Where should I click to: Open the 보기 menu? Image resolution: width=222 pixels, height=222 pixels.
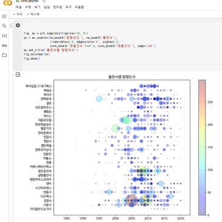point(37,7)
